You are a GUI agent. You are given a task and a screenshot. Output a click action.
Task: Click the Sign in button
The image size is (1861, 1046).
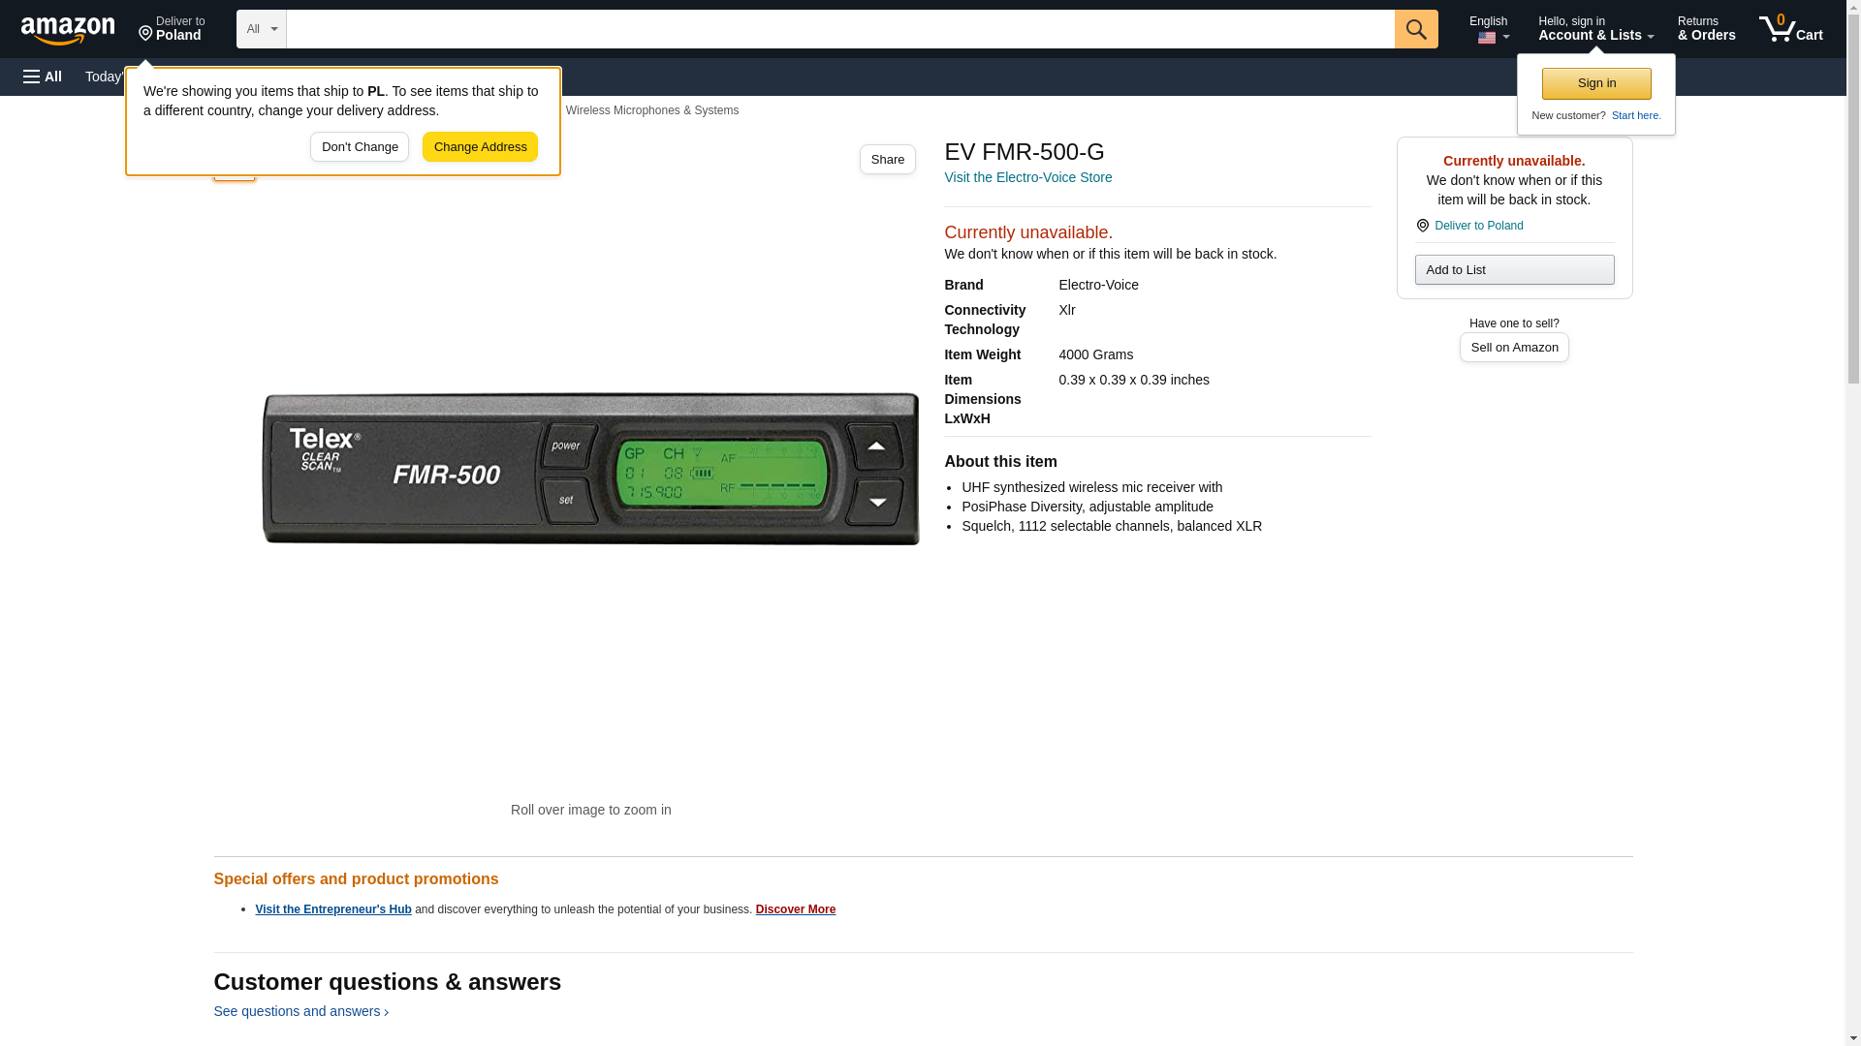1596,83
